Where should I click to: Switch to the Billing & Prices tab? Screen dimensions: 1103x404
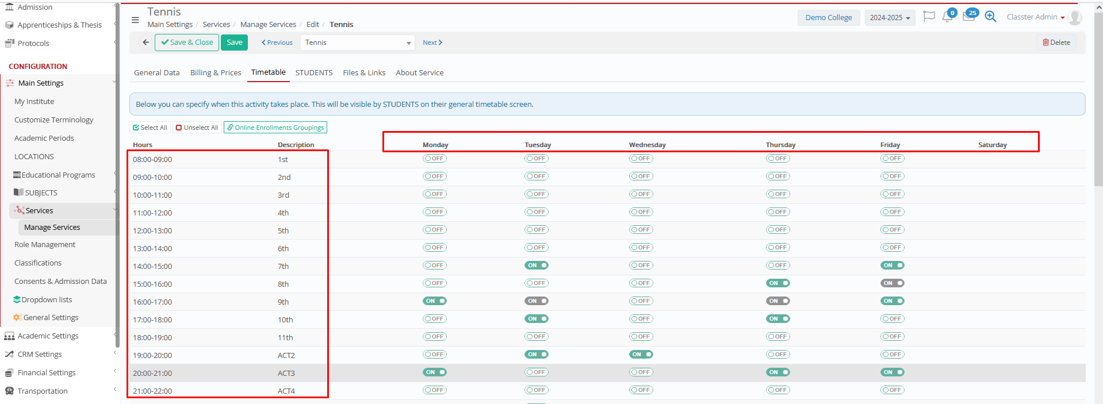click(x=216, y=73)
